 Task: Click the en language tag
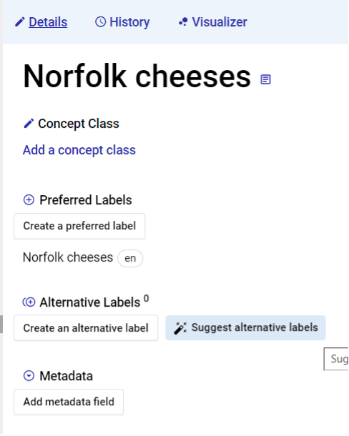pyautogui.click(x=130, y=258)
